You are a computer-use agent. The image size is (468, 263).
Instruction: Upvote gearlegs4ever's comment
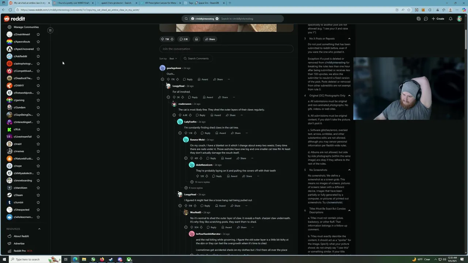(x=168, y=79)
